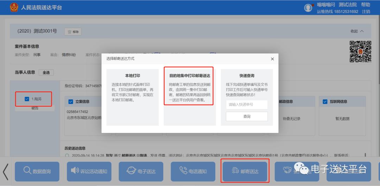Image resolution: width=380 pixels, height=186 pixels.
Task: Click the 查询 button in dialog
Action: [x=247, y=117]
